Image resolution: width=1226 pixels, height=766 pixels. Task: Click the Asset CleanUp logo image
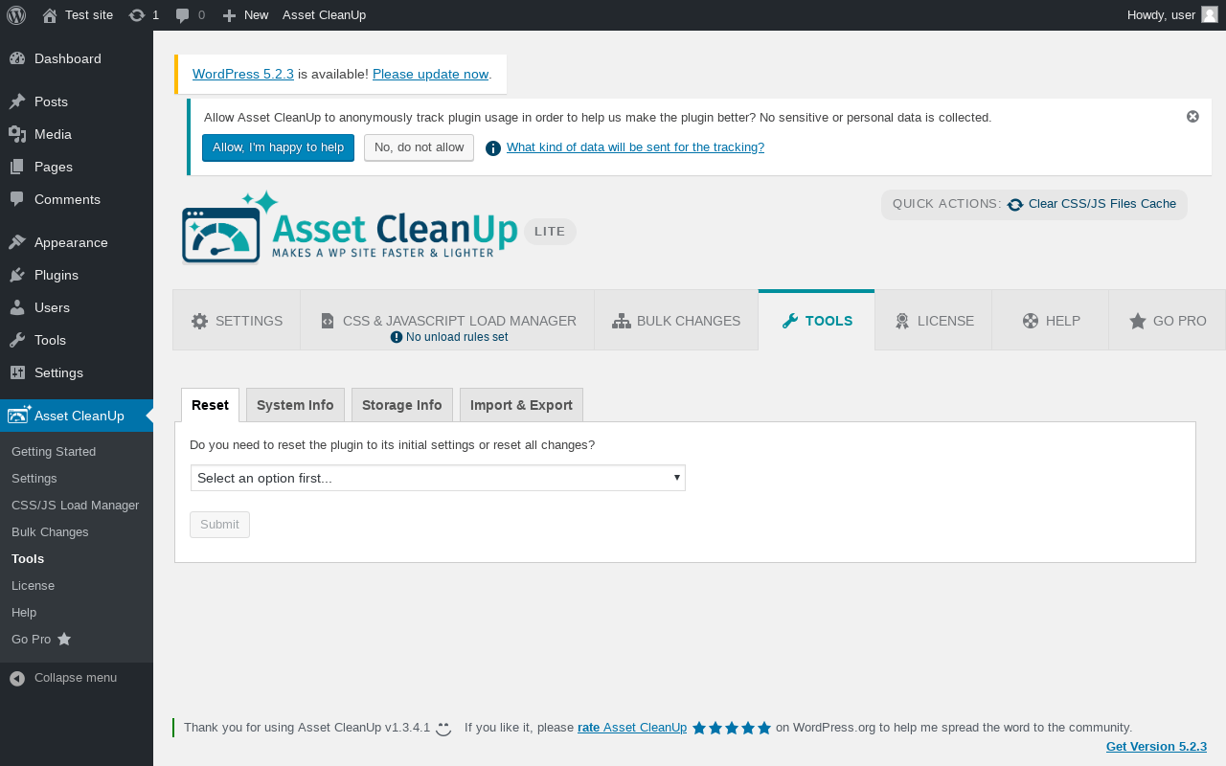coord(351,228)
